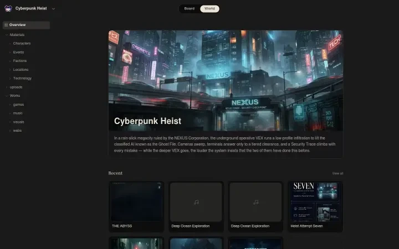
Task: Expand the chevron beside Events
Action: (10, 53)
